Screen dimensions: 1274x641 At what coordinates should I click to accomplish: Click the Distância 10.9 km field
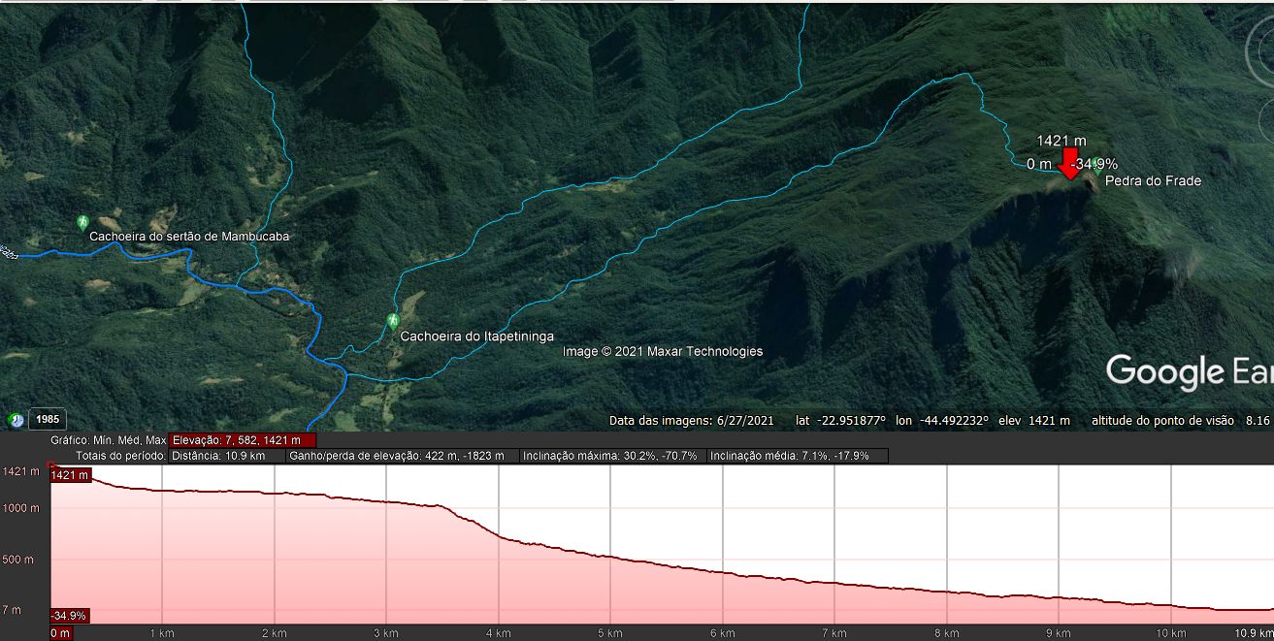click(227, 456)
